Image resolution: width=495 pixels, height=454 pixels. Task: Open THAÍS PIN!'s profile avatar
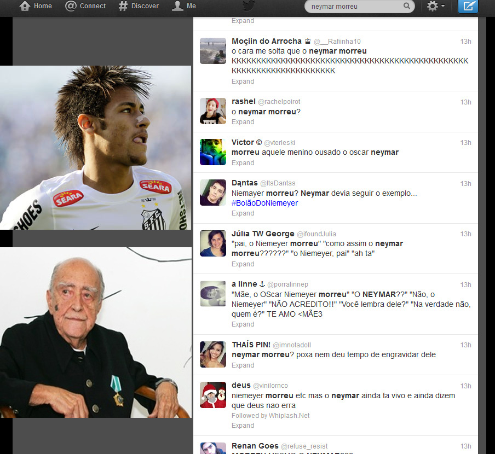click(x=213, y=354)
